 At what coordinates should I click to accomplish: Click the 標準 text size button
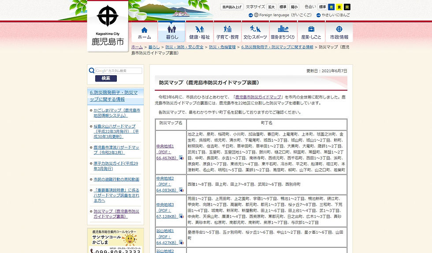click(283, 7)
